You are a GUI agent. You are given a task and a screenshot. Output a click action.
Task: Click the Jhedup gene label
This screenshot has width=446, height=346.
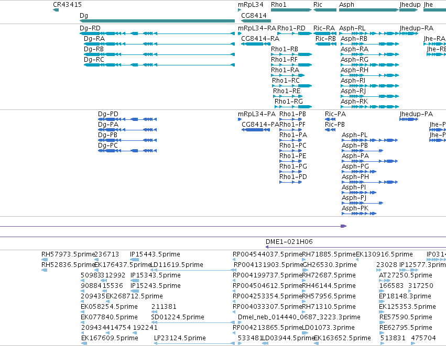[410, 5]
